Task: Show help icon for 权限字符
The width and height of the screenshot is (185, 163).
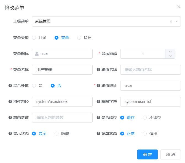Action: point(98,102)
